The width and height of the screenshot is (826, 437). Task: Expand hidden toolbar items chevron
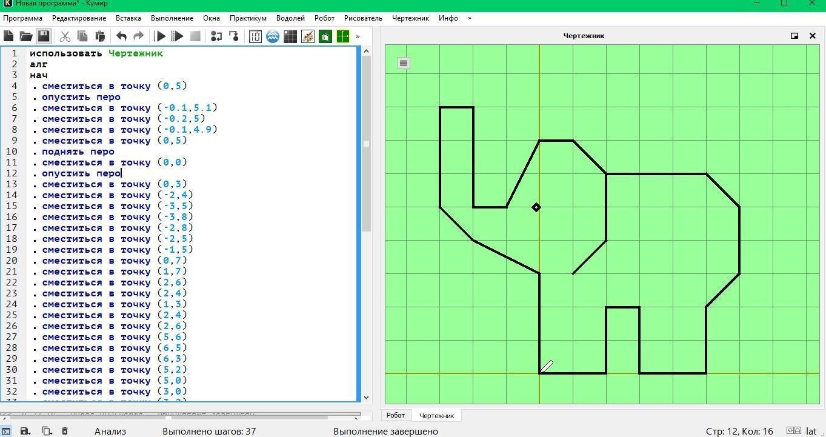358,36
